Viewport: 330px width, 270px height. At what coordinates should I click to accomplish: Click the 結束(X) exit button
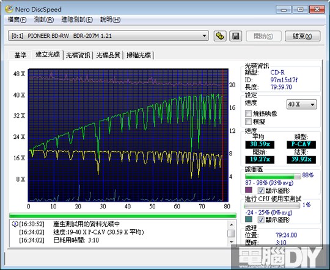pos(302,36)
